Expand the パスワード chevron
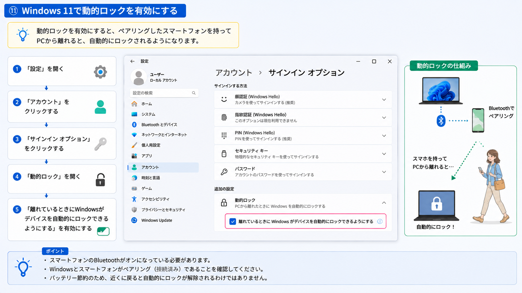 (x=384, y=172)
